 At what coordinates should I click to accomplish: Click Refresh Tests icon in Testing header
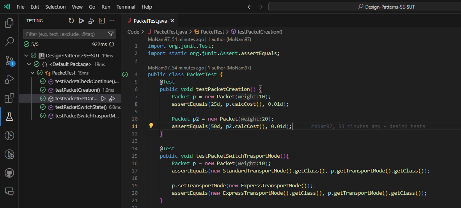[71, 21]
